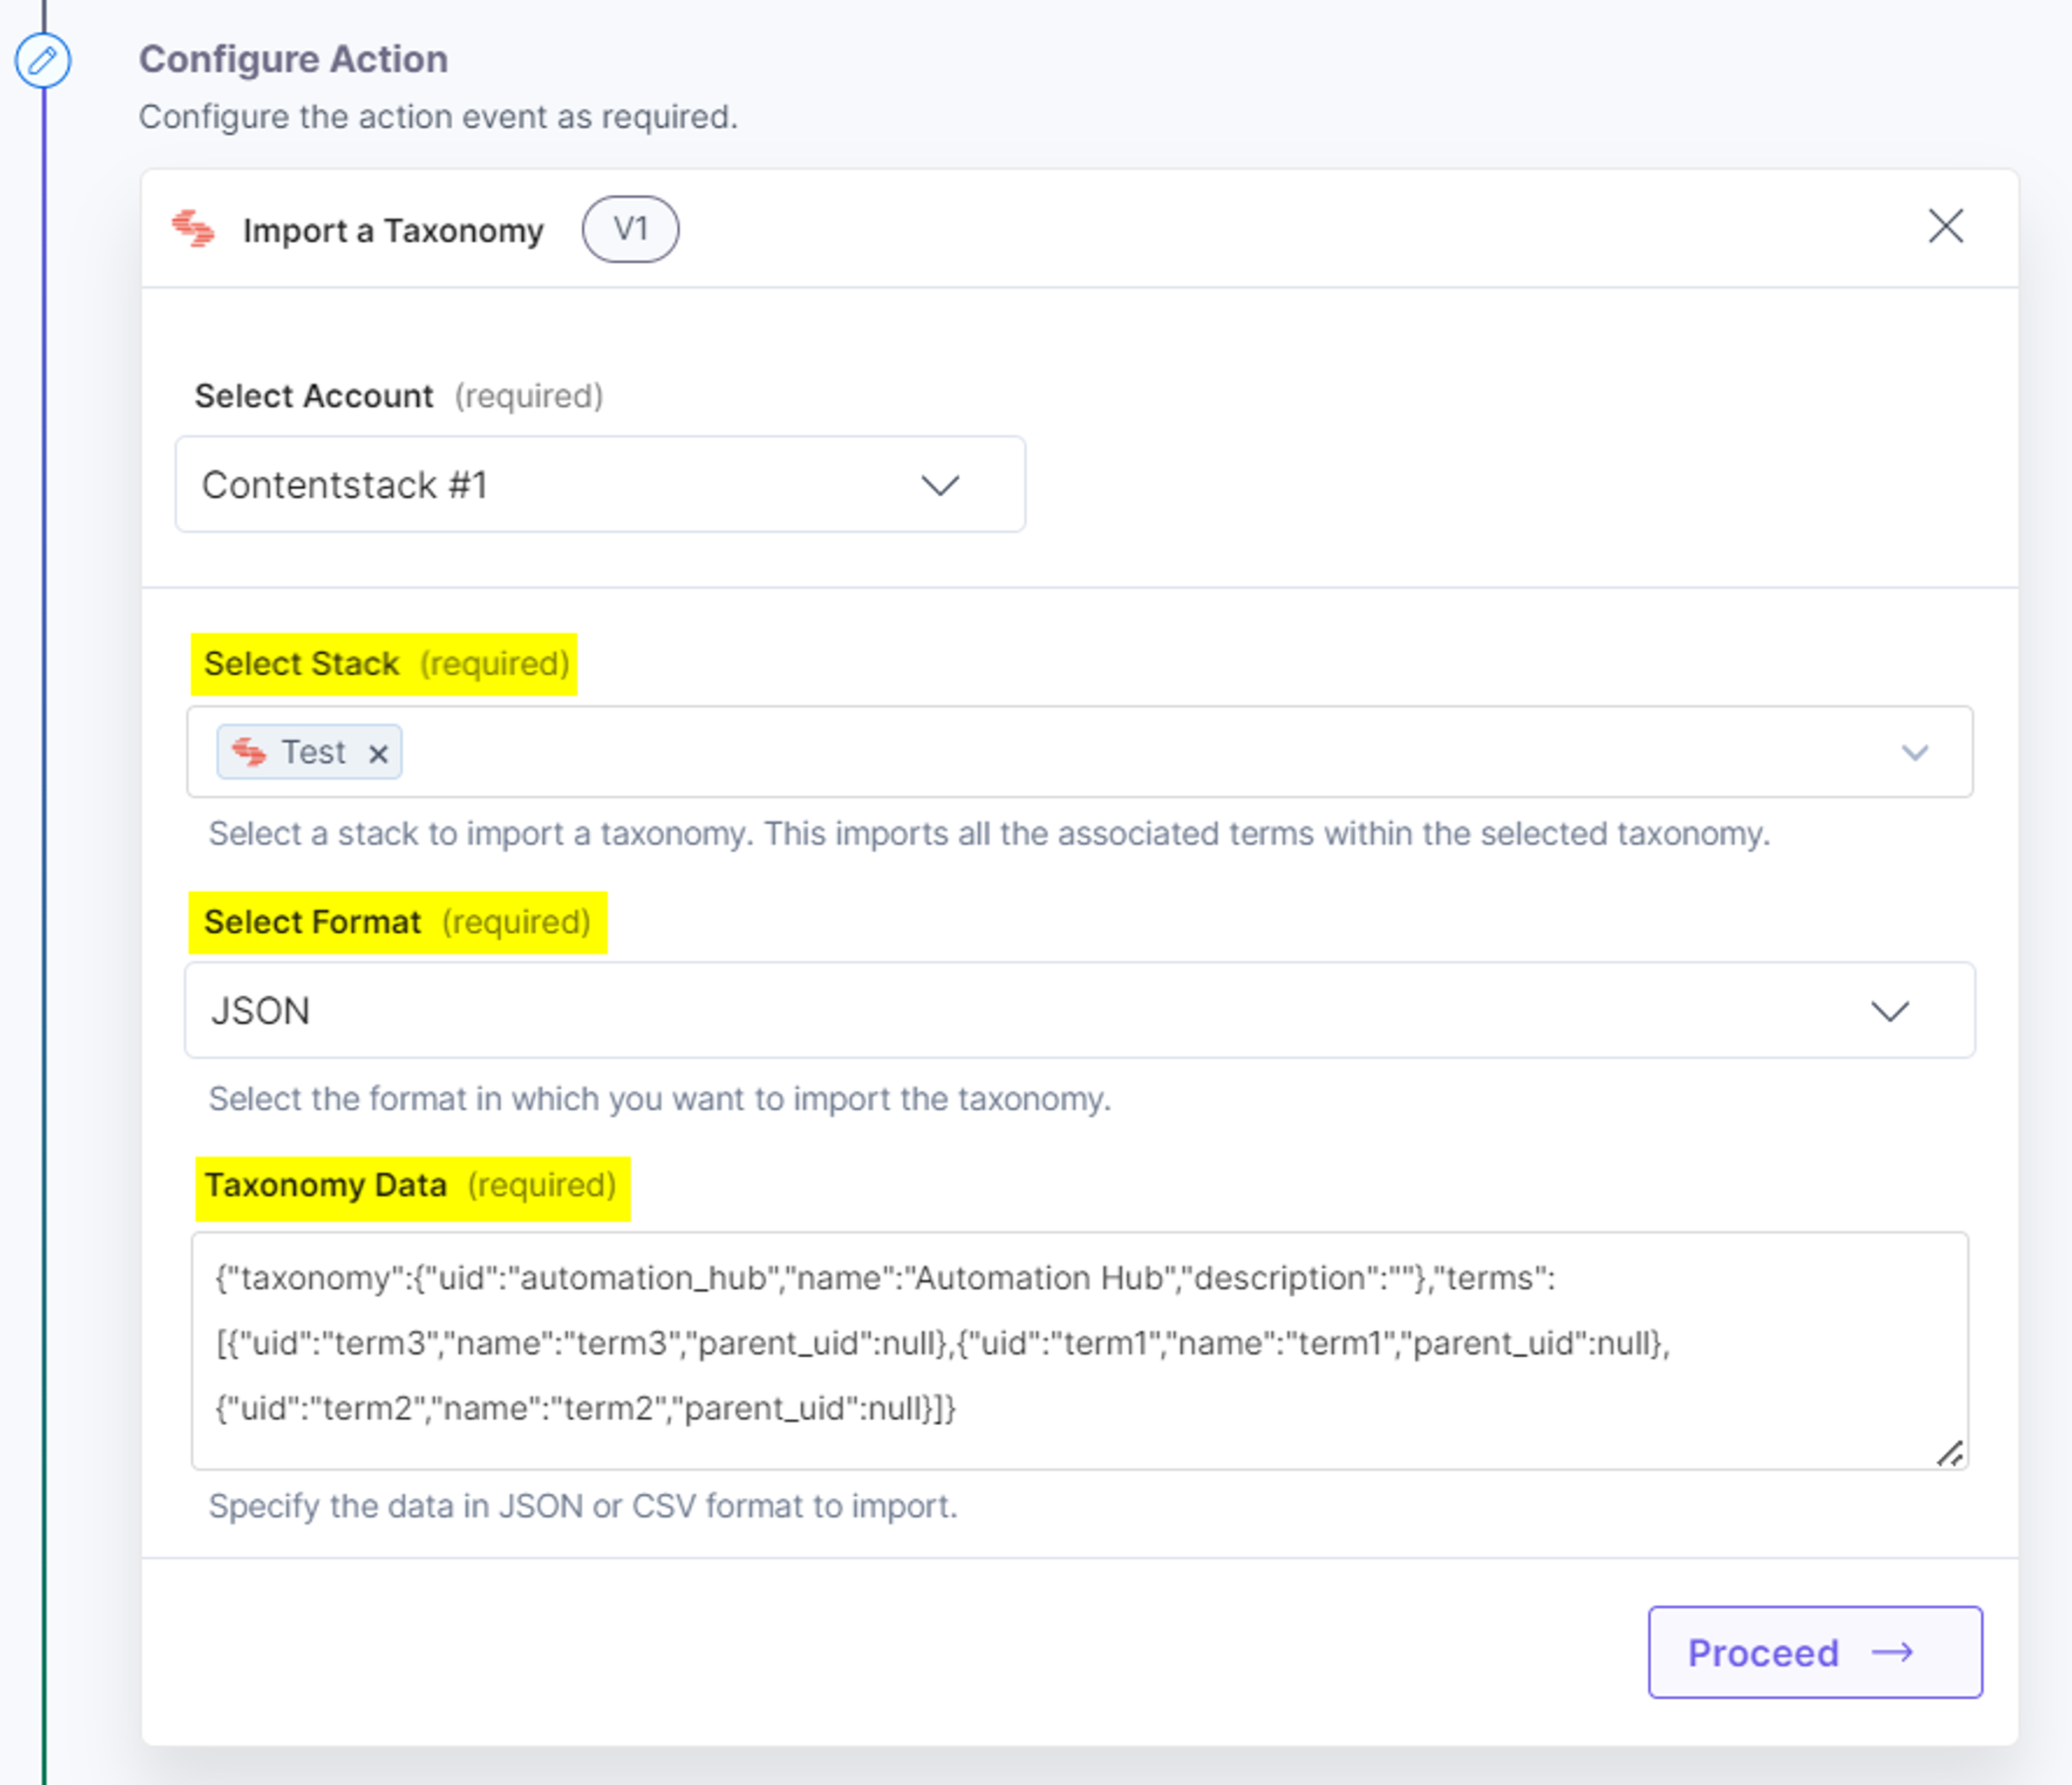Click the Select Account label
The image size is (2072, 1785).
314,396
